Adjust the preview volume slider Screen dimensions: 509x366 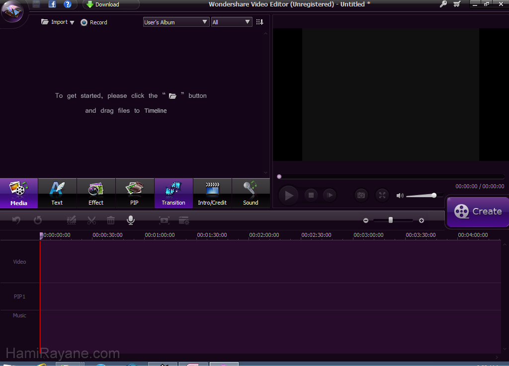pos(434,195)
